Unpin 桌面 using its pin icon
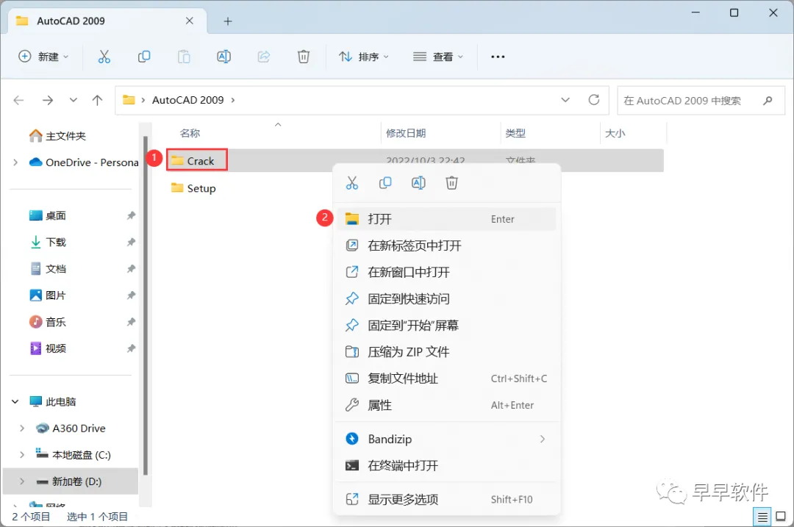794x527 pixels. coord(131,215)
